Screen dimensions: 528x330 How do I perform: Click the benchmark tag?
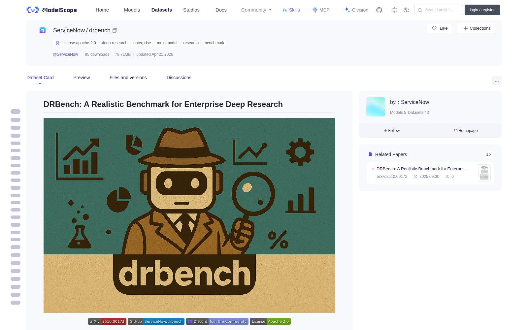(x=214, y=43)
